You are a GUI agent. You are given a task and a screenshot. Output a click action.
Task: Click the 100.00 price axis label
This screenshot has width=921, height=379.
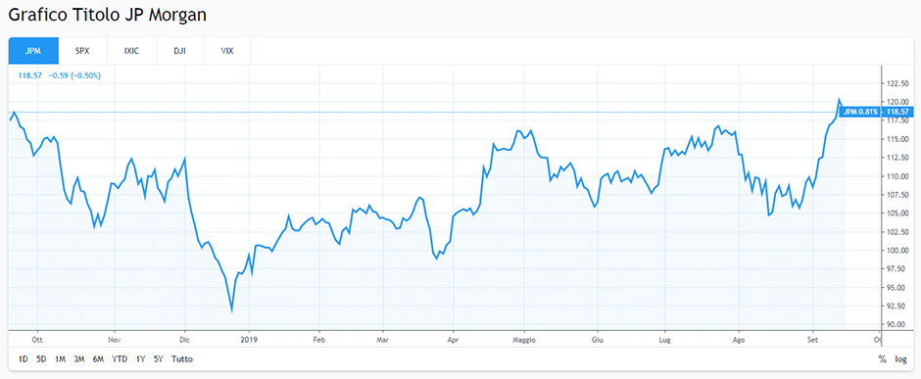click(897, 251)
